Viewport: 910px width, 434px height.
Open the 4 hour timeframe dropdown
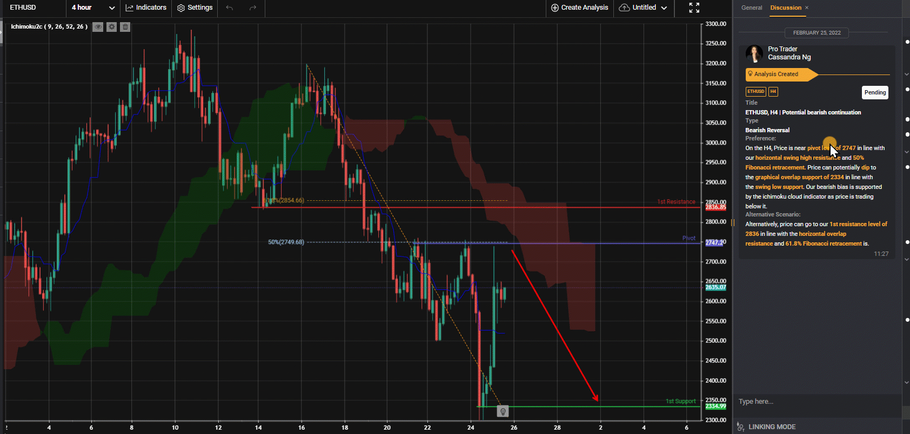point(93,8)
